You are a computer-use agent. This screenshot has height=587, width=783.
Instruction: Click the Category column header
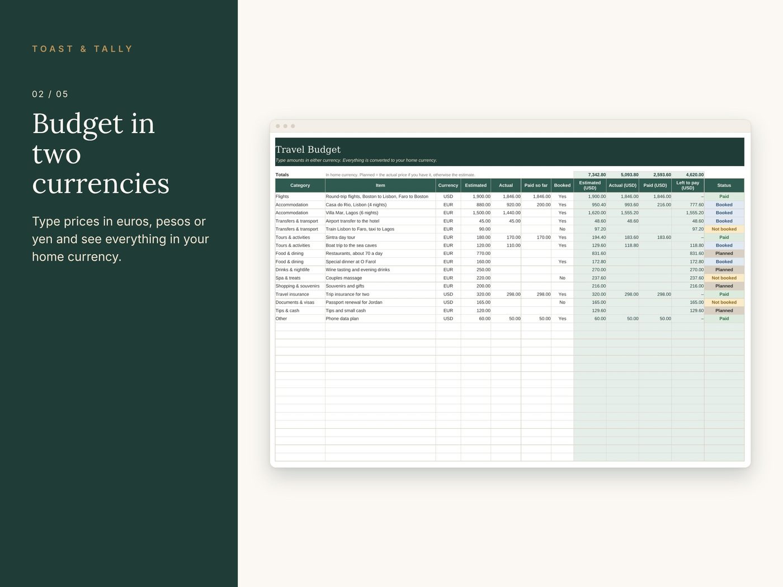300,186
